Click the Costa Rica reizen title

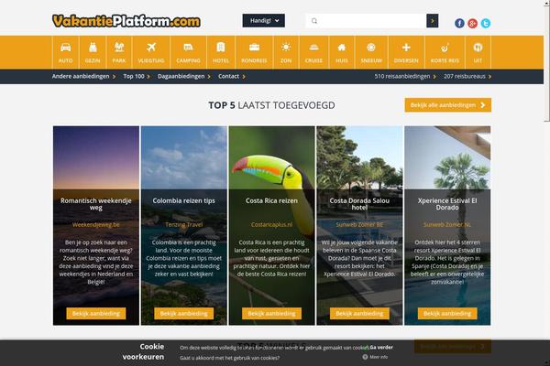(x=271, y=200)
